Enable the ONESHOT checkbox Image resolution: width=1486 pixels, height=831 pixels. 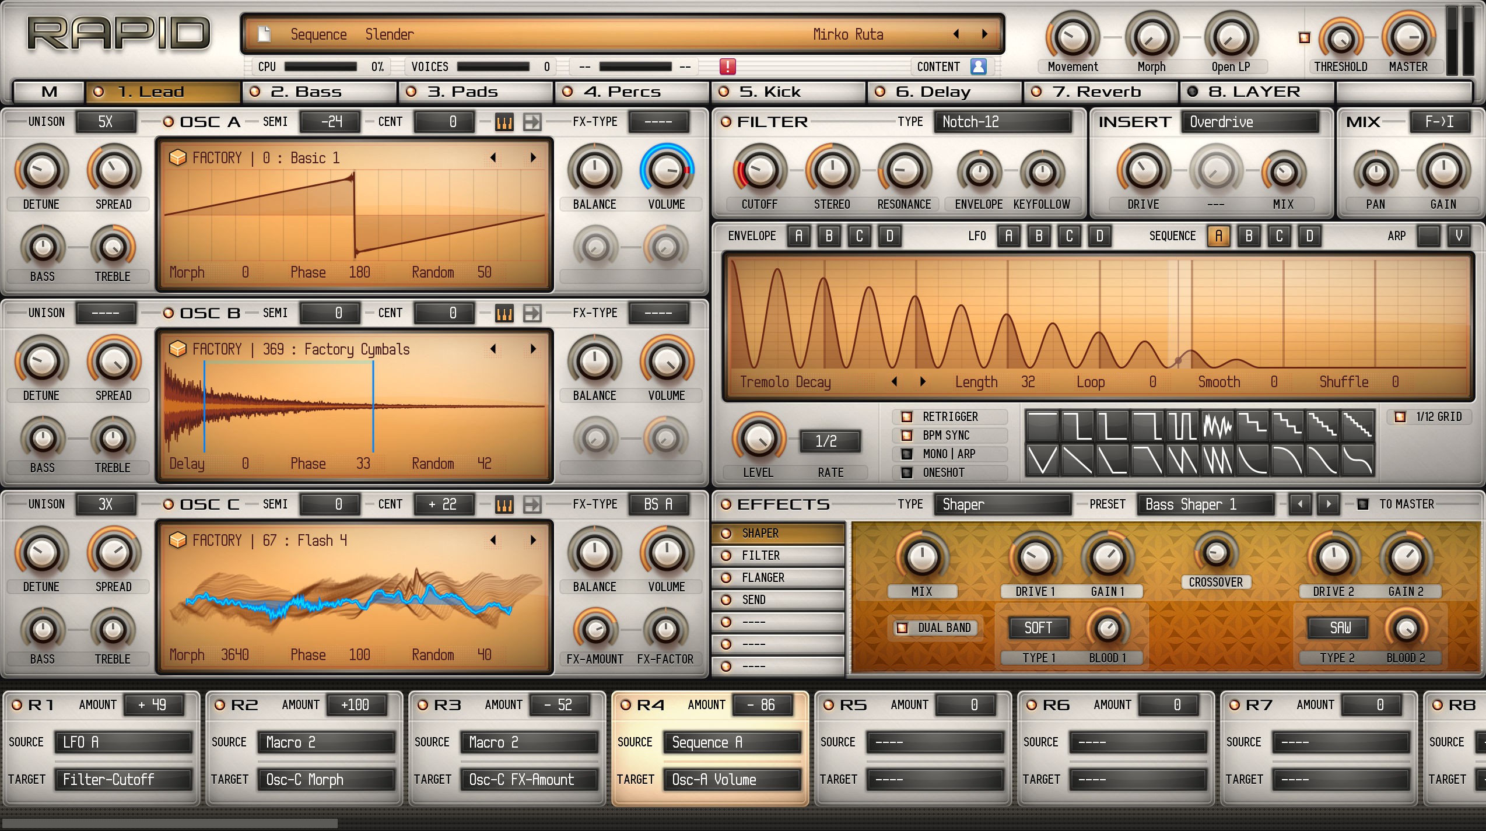click(x=906, y=472)
